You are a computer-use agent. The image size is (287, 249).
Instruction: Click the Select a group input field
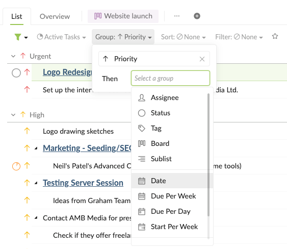170,78
